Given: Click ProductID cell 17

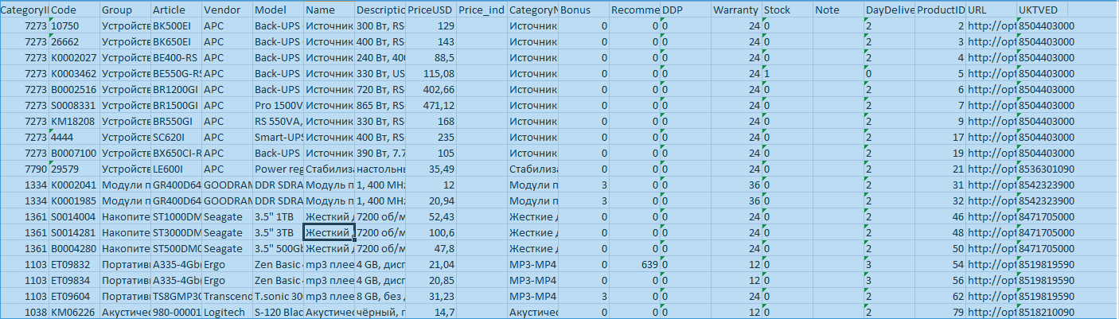Looking at the screenshot, I should click(941, 138).
